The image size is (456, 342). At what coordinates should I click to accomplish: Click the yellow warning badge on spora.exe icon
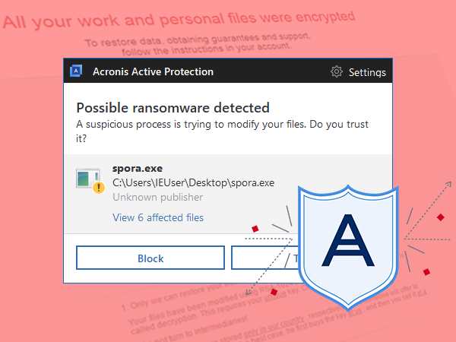coord(99,187)
